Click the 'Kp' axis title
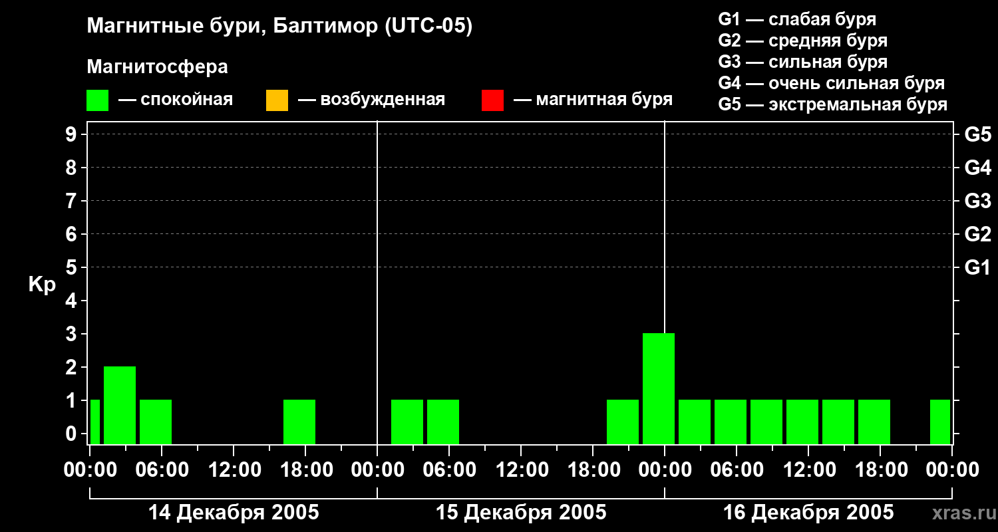This screenshot has width=998, height=532. click(42, 285)
